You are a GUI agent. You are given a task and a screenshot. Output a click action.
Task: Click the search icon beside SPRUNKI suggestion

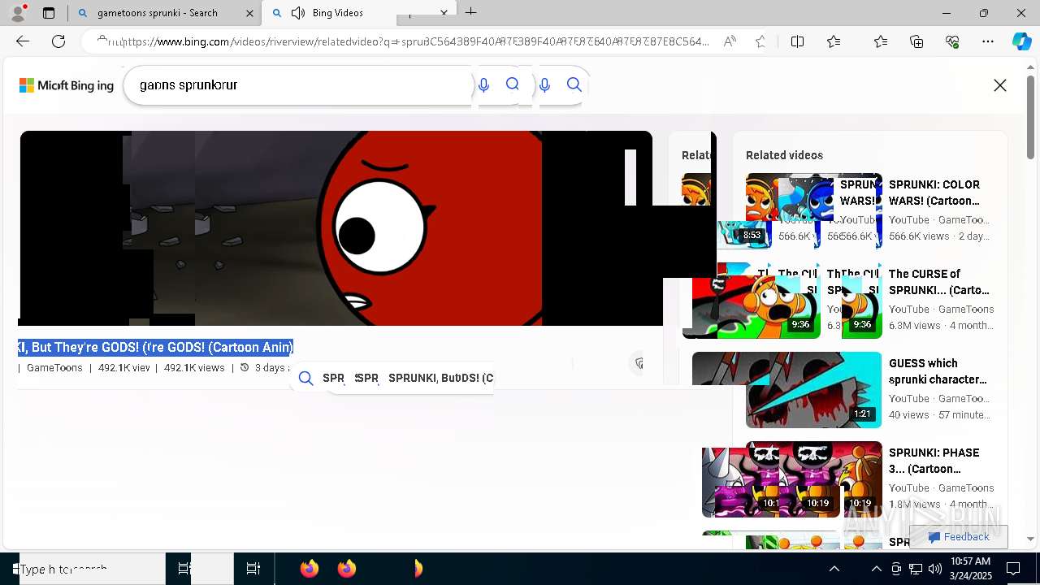tap(305, 378)
